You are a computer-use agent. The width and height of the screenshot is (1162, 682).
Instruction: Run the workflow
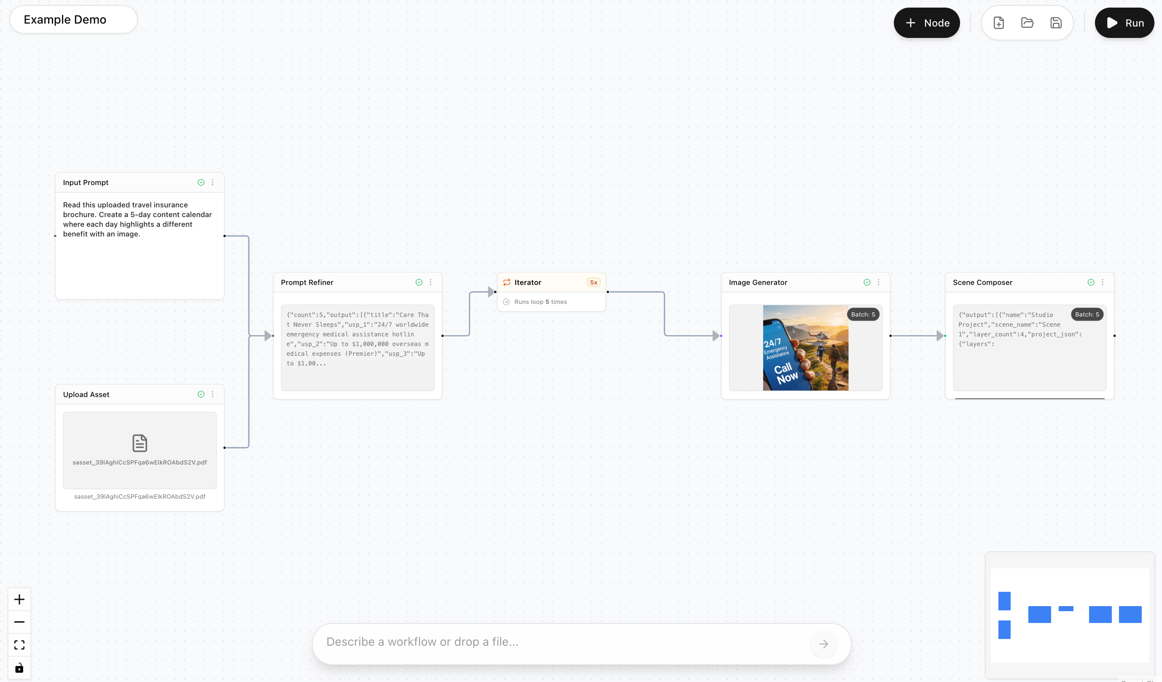(1124, 23)
